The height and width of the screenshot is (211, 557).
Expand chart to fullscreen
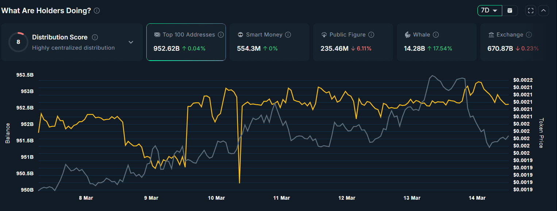[531, 11]
